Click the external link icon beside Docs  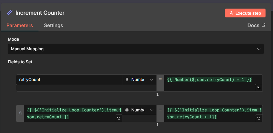[263, 25]
